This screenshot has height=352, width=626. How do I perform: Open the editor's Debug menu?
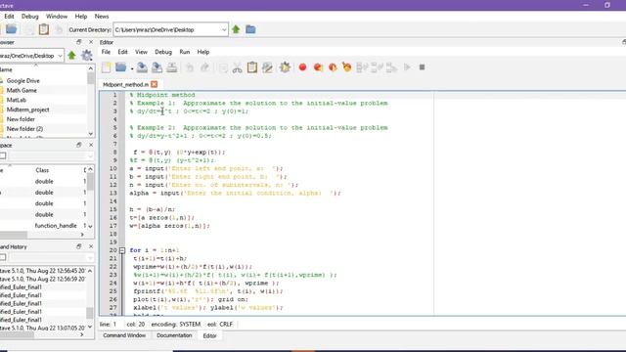click(163, 52)
